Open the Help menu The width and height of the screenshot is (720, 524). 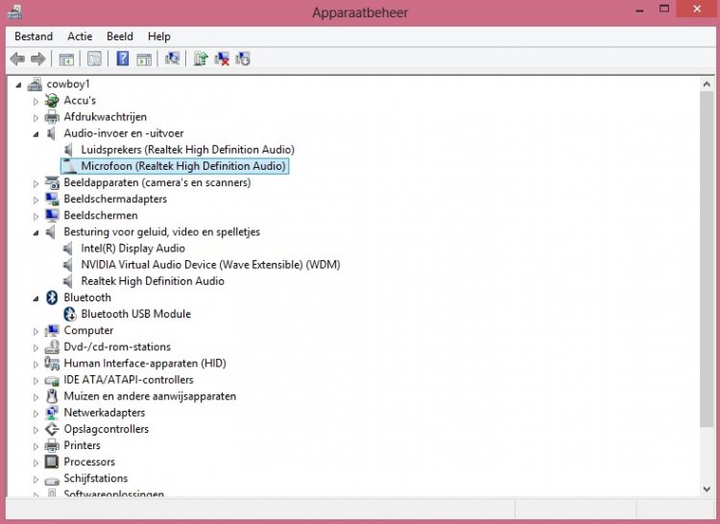(158, 36)
